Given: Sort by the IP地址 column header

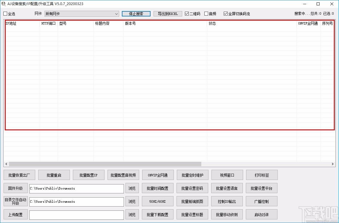Looking at the screenshot, I should click(x=22, y=23).
